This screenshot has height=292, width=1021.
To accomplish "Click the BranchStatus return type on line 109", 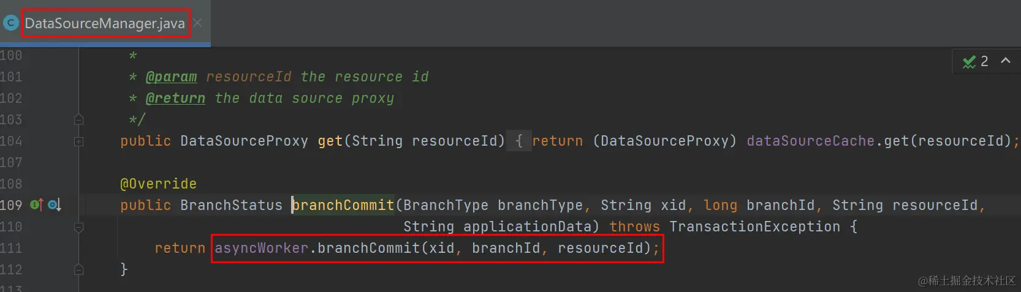I will coord(231,205).
